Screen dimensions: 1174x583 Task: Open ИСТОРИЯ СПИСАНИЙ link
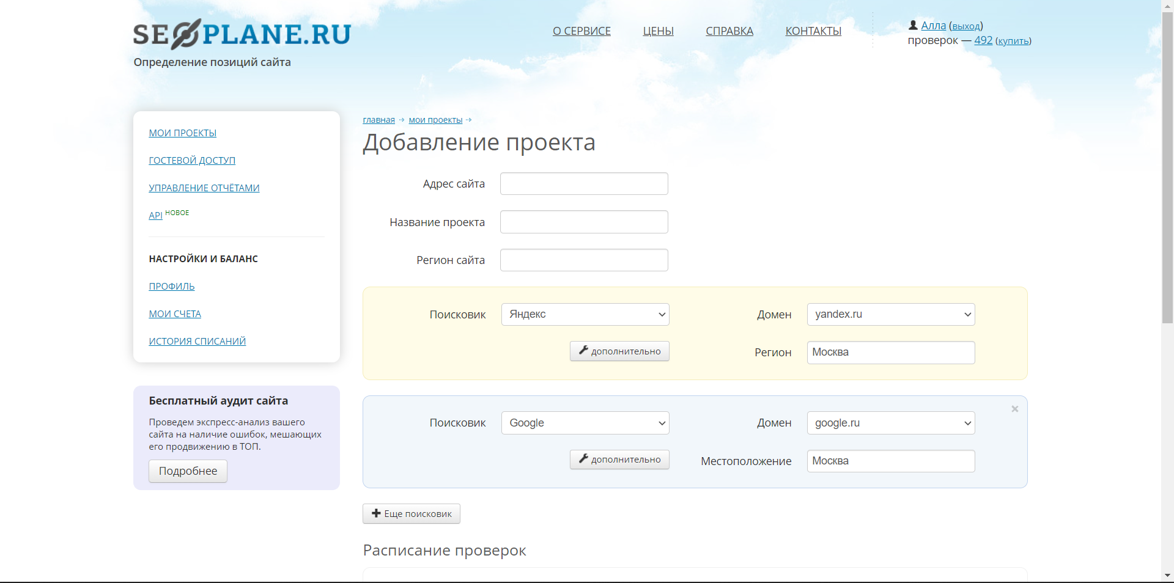click(198, 342)
